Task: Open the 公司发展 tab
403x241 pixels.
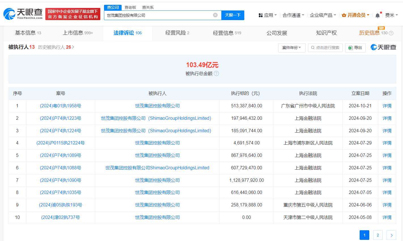Action: pyautogui.click(x=277, y=33)
